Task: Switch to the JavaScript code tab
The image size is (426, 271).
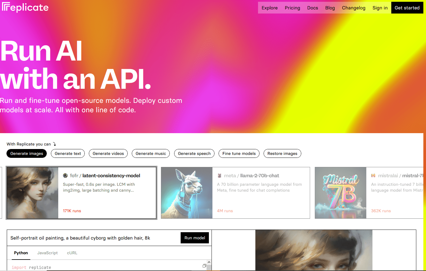Action: point(47,253)
